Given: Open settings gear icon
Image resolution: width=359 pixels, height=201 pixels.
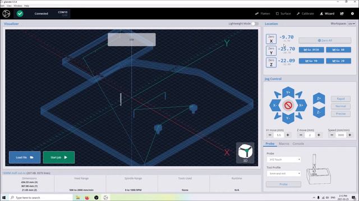Looking at the screenshot, I should tap(352, 13).
